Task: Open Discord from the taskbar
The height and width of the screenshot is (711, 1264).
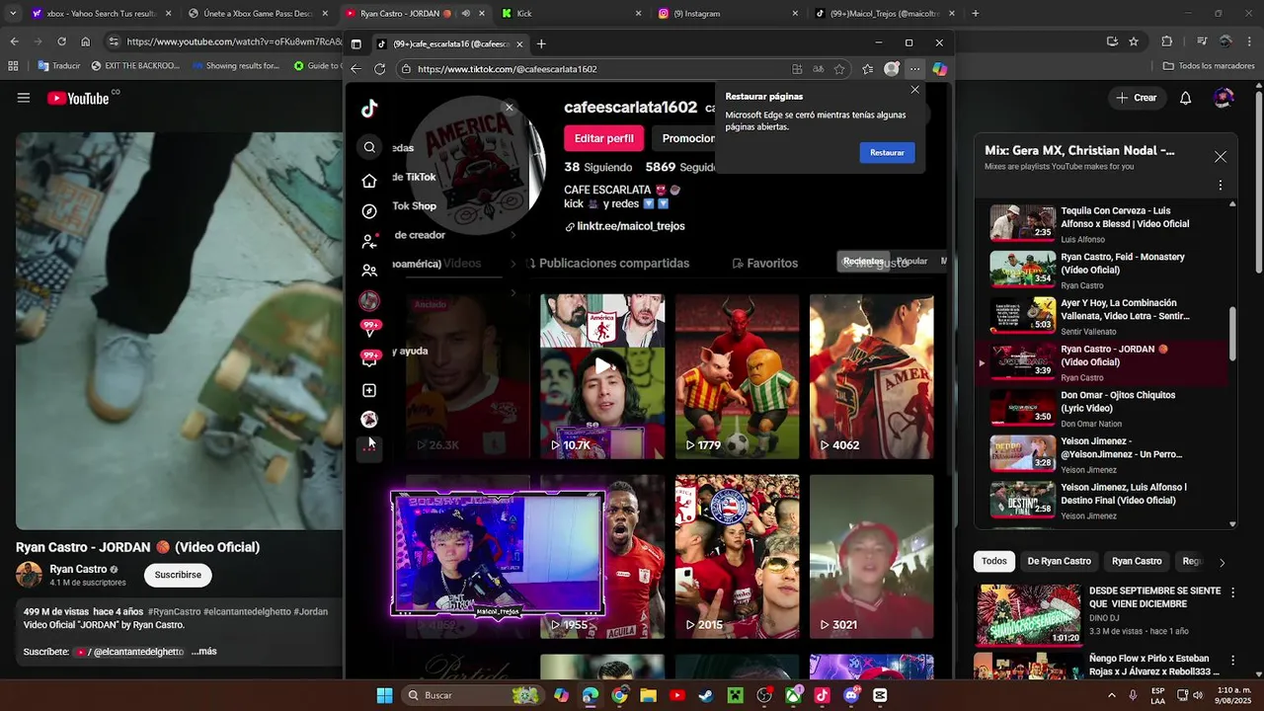Action: (x=851, y=695)
